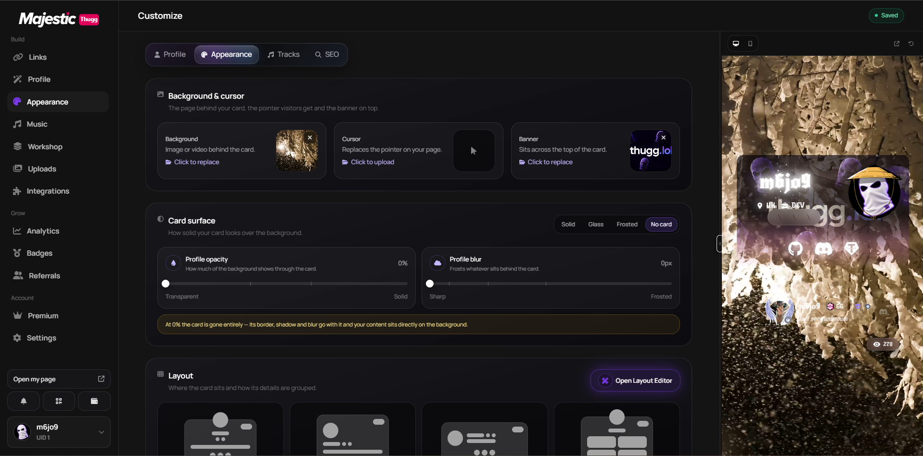Click the cursor preview box
Viewport: 923px width, 456px height.
pyautogui.click(x=474, y=151)
